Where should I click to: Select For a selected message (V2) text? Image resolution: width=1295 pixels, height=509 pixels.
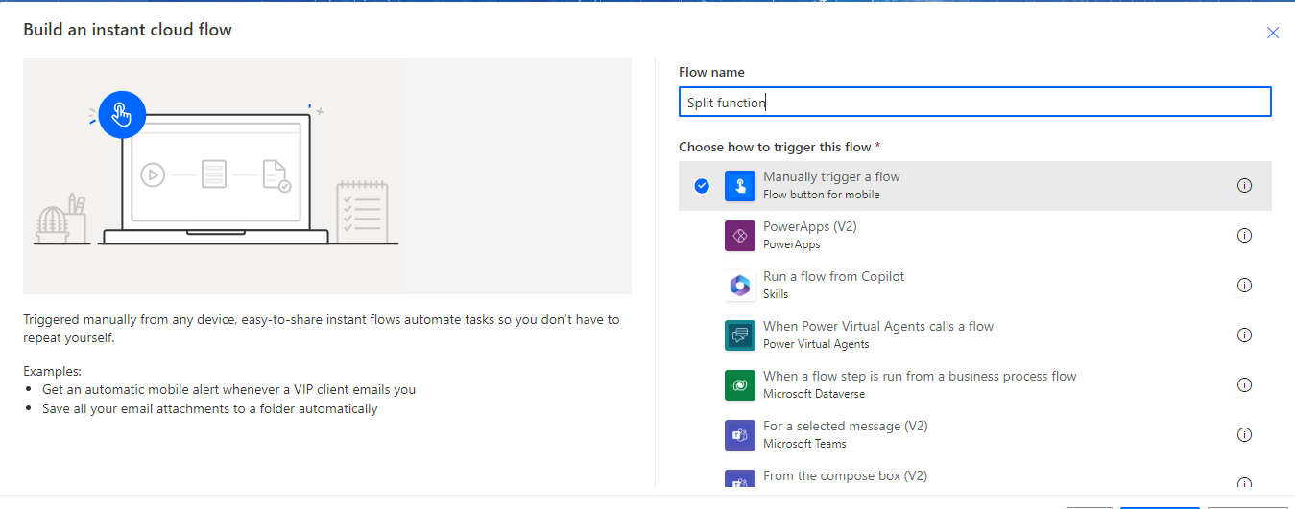point(845,427)
